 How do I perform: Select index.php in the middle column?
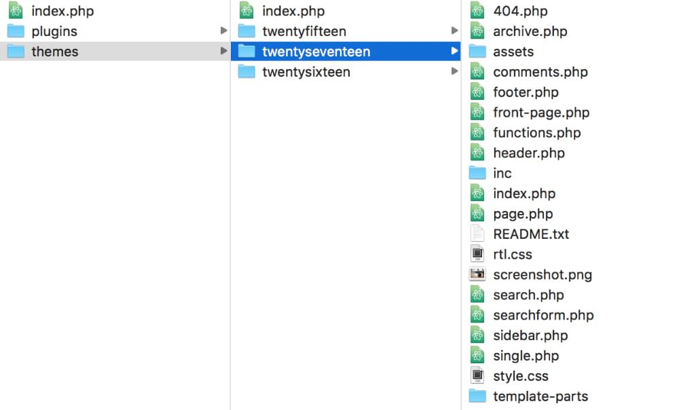(x=293, y=11)
